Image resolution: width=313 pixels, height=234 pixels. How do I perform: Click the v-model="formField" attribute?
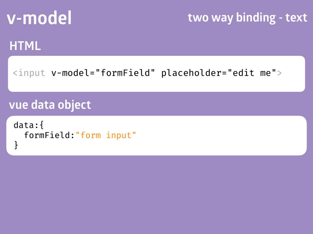pos(103,73)
